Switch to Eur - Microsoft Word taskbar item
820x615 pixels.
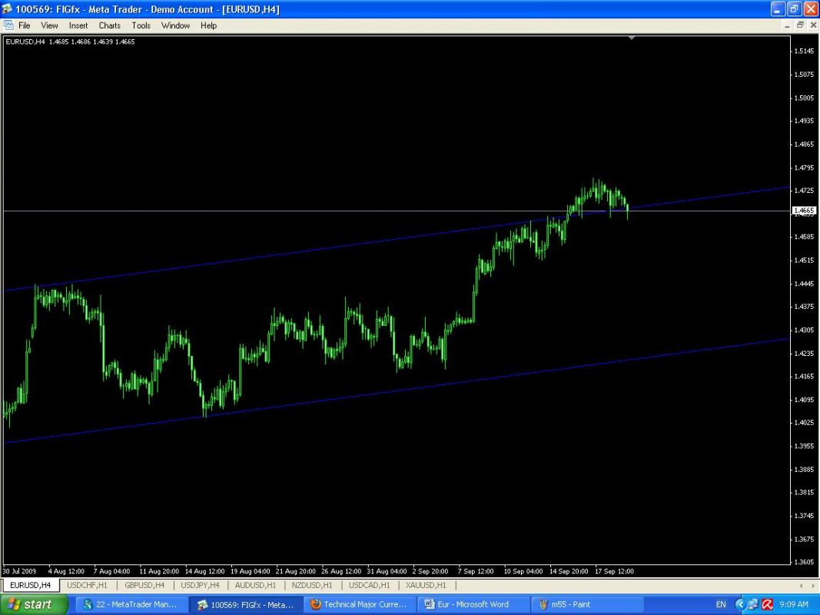[473, 604]
